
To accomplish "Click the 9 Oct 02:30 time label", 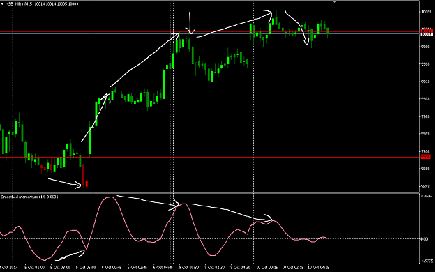I will [x=215, y=268].
